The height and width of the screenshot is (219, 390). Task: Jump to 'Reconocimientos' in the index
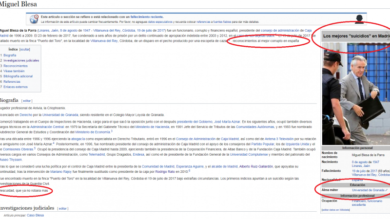click(x=16, y=66)
